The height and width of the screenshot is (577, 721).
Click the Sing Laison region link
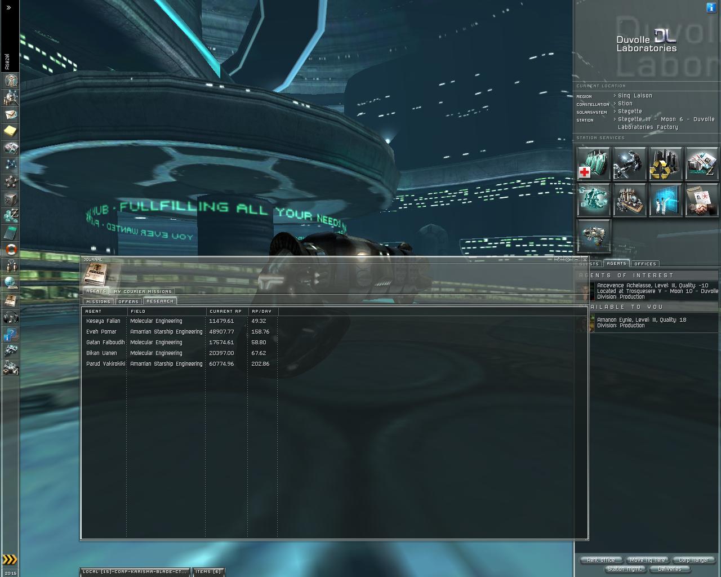(635, 96)
